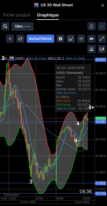Click the US30.I symbol in legend
Screen dimensions: 107x206
[x=20, y=58]
